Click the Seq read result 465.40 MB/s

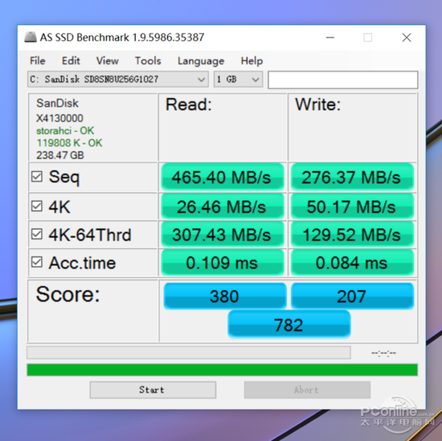(x=223, y=178)
